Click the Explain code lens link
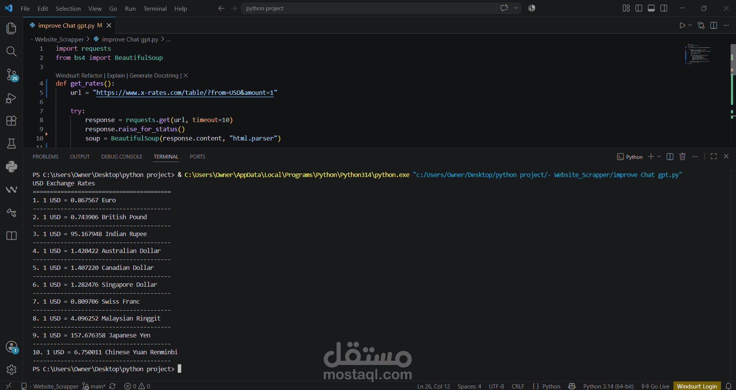This screenshot has width=736, height=390. [x=116, y=76]
